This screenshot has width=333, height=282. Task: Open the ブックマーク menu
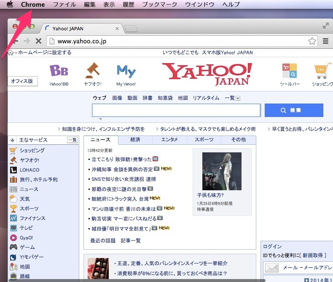pyautogui.click(x=159, y=5)
